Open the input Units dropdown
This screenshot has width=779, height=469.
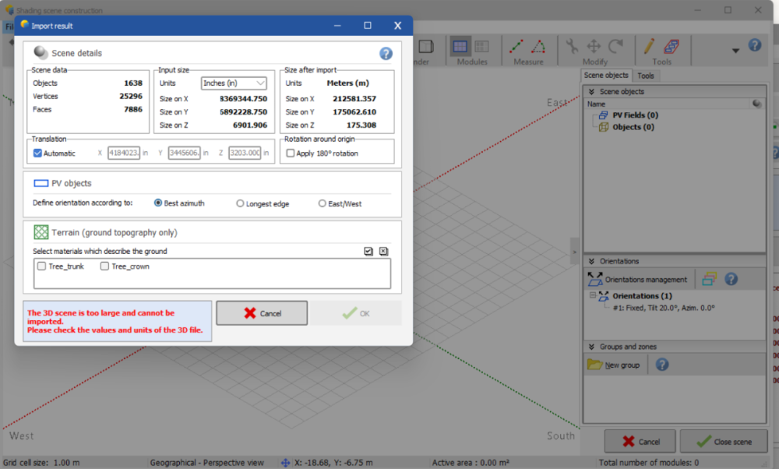[234, 83]
